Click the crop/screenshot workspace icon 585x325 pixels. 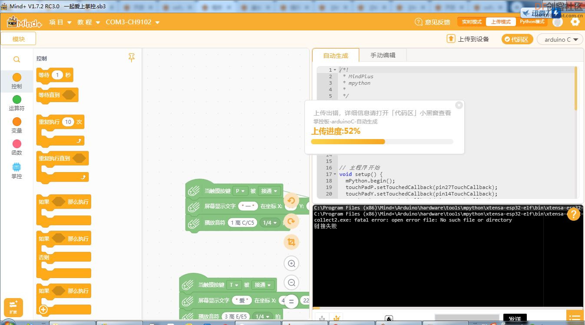[291, 242]
